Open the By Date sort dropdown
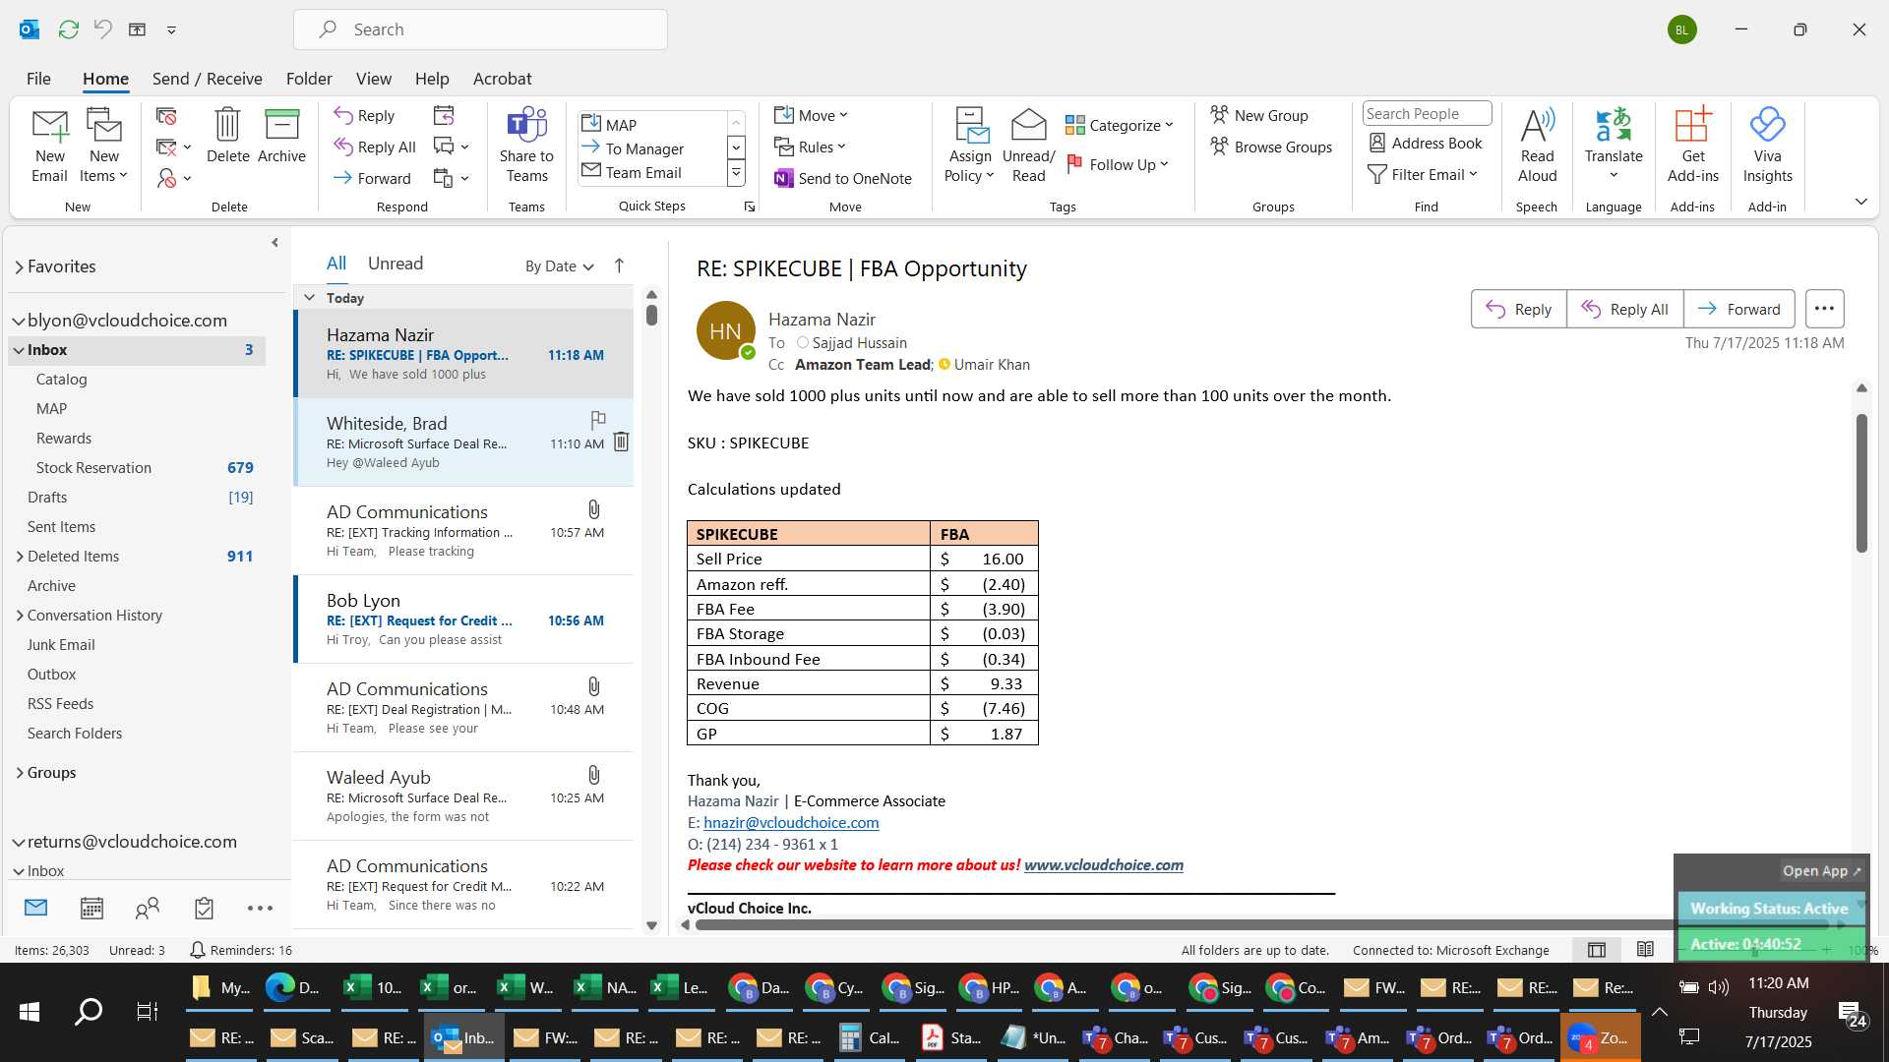The width and height of the screenshot is (1889, 1062). [560, 265]
